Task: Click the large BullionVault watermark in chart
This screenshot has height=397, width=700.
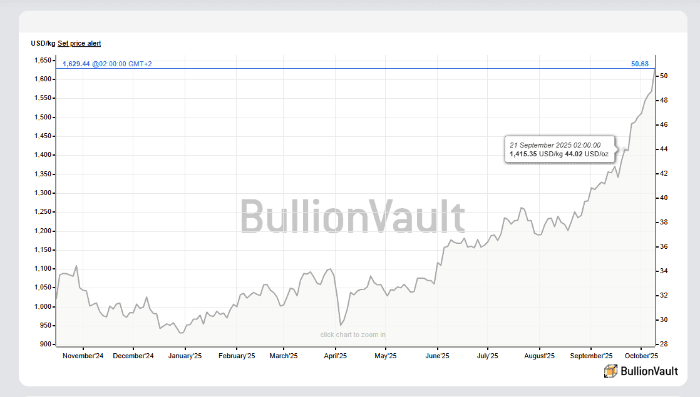Action: (x=353, y=217)
